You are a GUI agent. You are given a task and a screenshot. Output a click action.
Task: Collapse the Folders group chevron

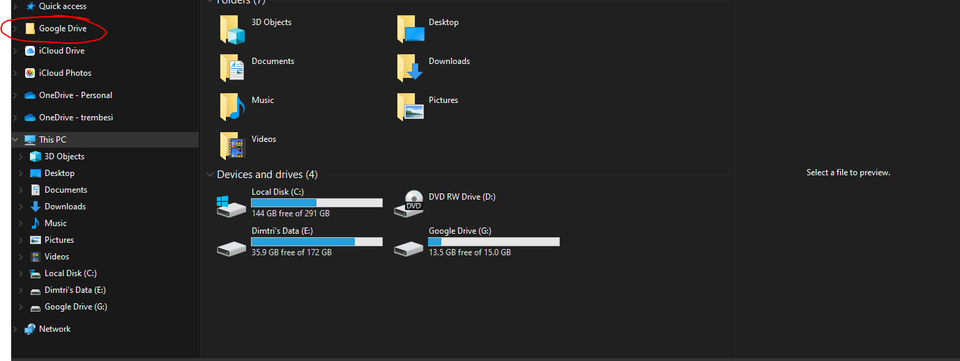click(x=210, y=2)
